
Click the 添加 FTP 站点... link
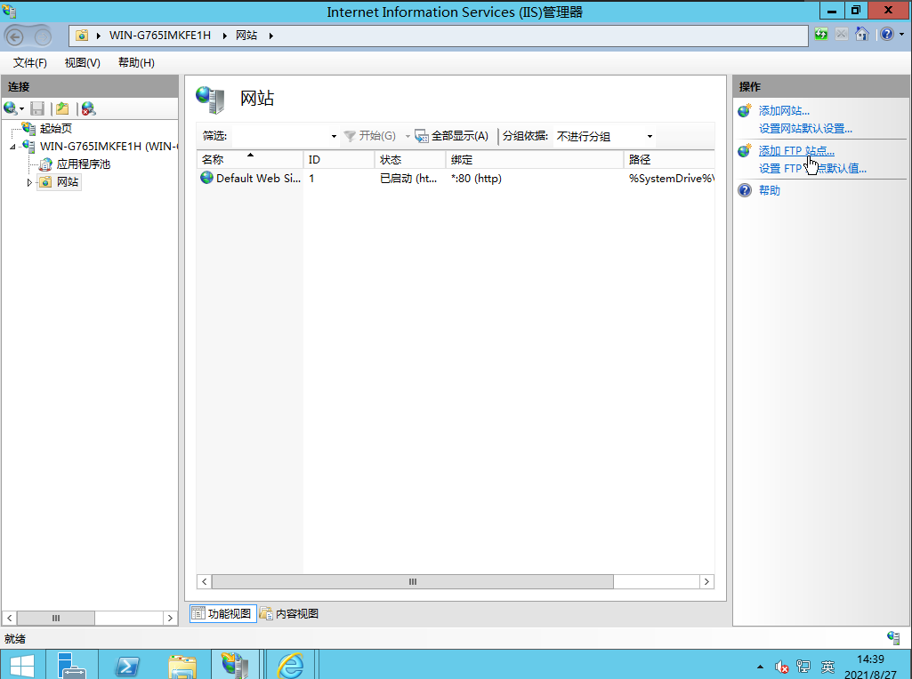pos(796,151)
